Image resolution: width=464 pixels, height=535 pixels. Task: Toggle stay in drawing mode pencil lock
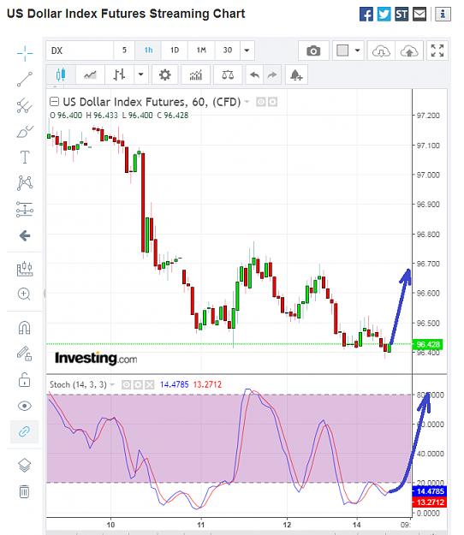(x=25, y=354)
